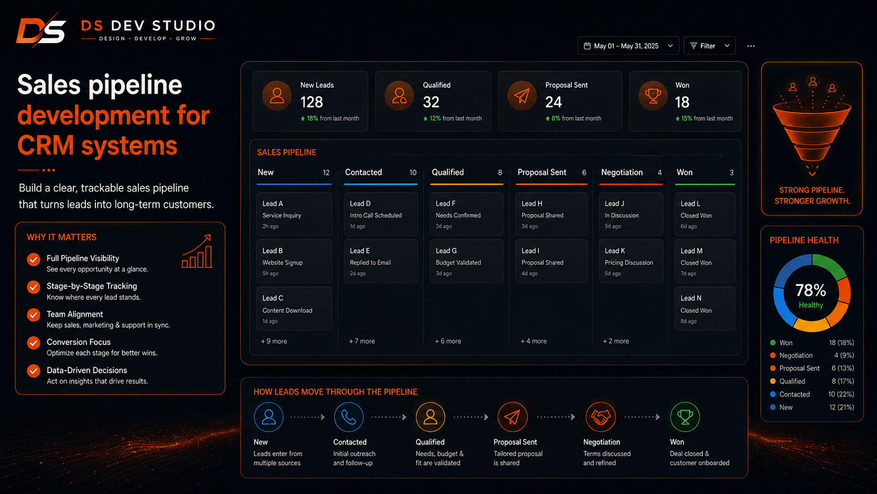Open the Lead G Budget Validated card
877x494 pixels.
466,261
